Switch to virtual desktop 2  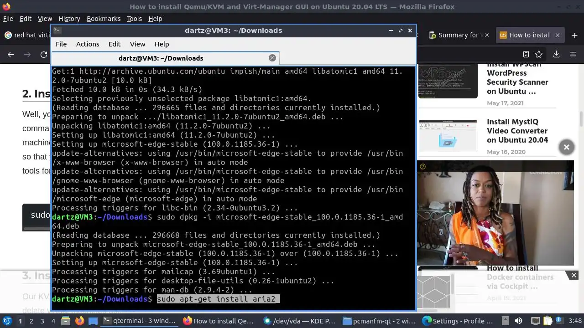[x=31, y=321]
